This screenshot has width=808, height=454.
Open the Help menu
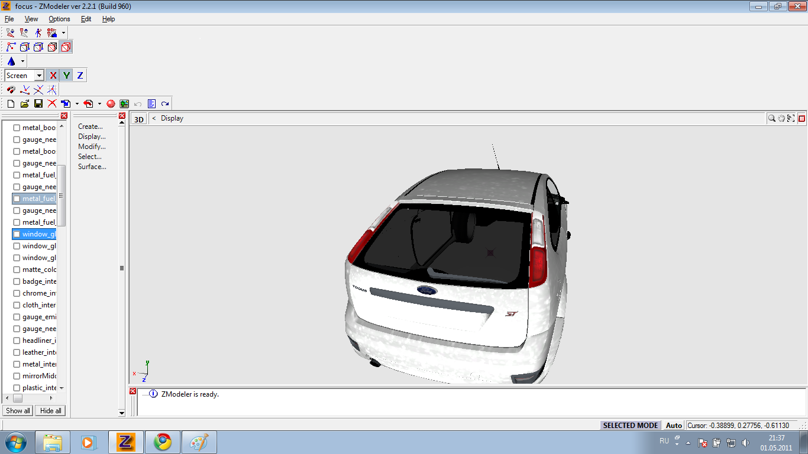(108, 19)
